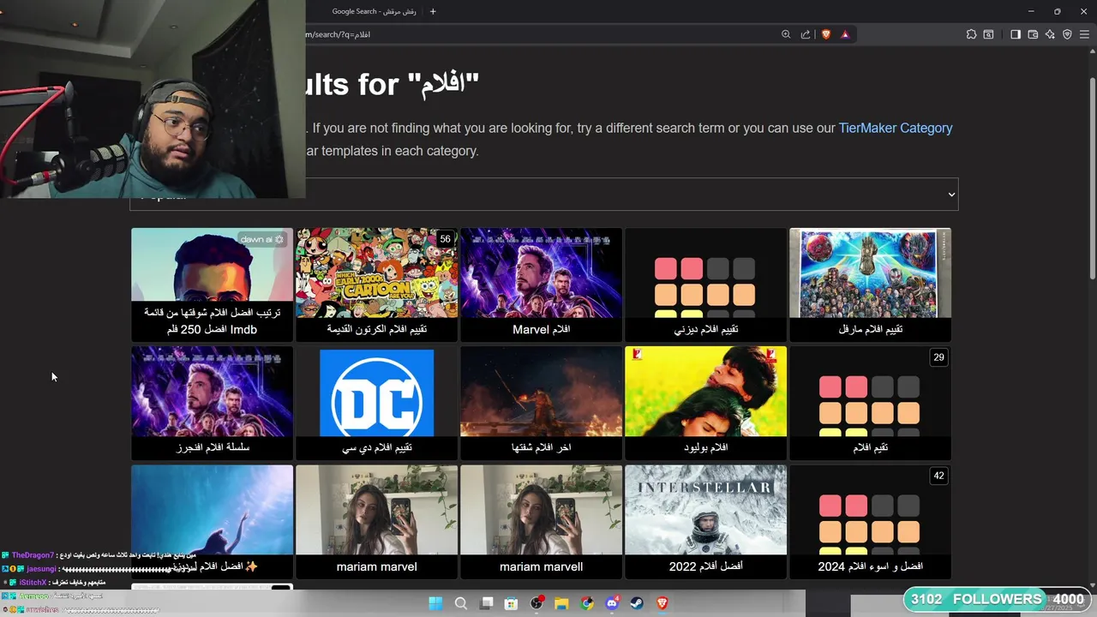
Task: Open the Leo AI sparkle icon
Action: [1050, 34]
